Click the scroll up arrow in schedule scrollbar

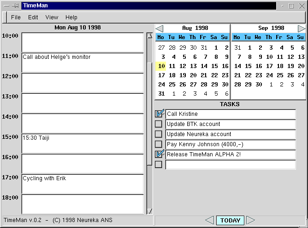point(149,36)
